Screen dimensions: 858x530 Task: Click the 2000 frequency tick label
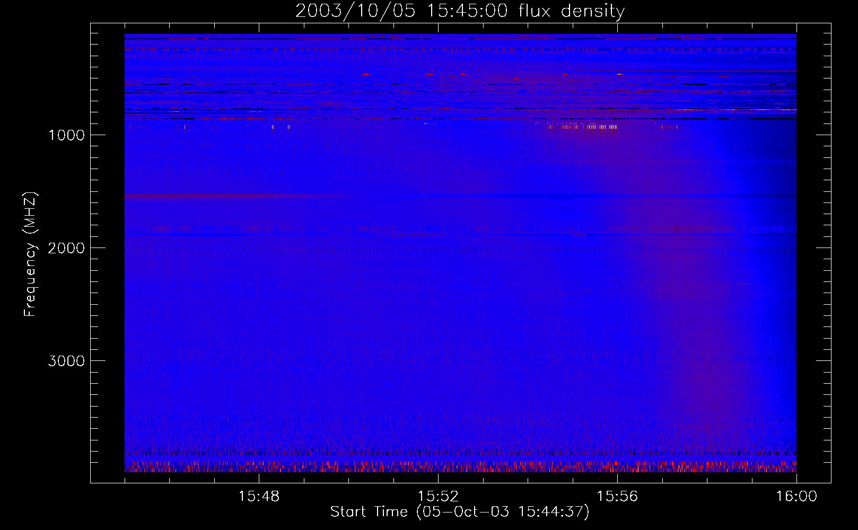click(x=66, y=248)
